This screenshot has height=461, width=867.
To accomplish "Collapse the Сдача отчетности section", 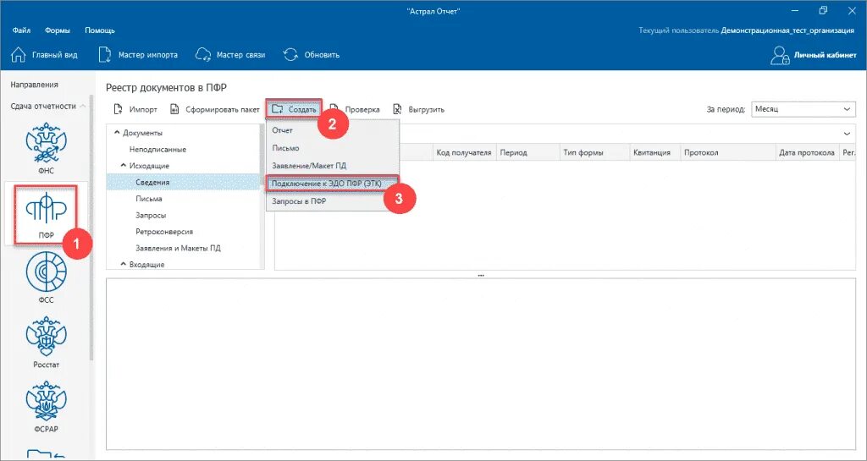I will tap(82, 106).
